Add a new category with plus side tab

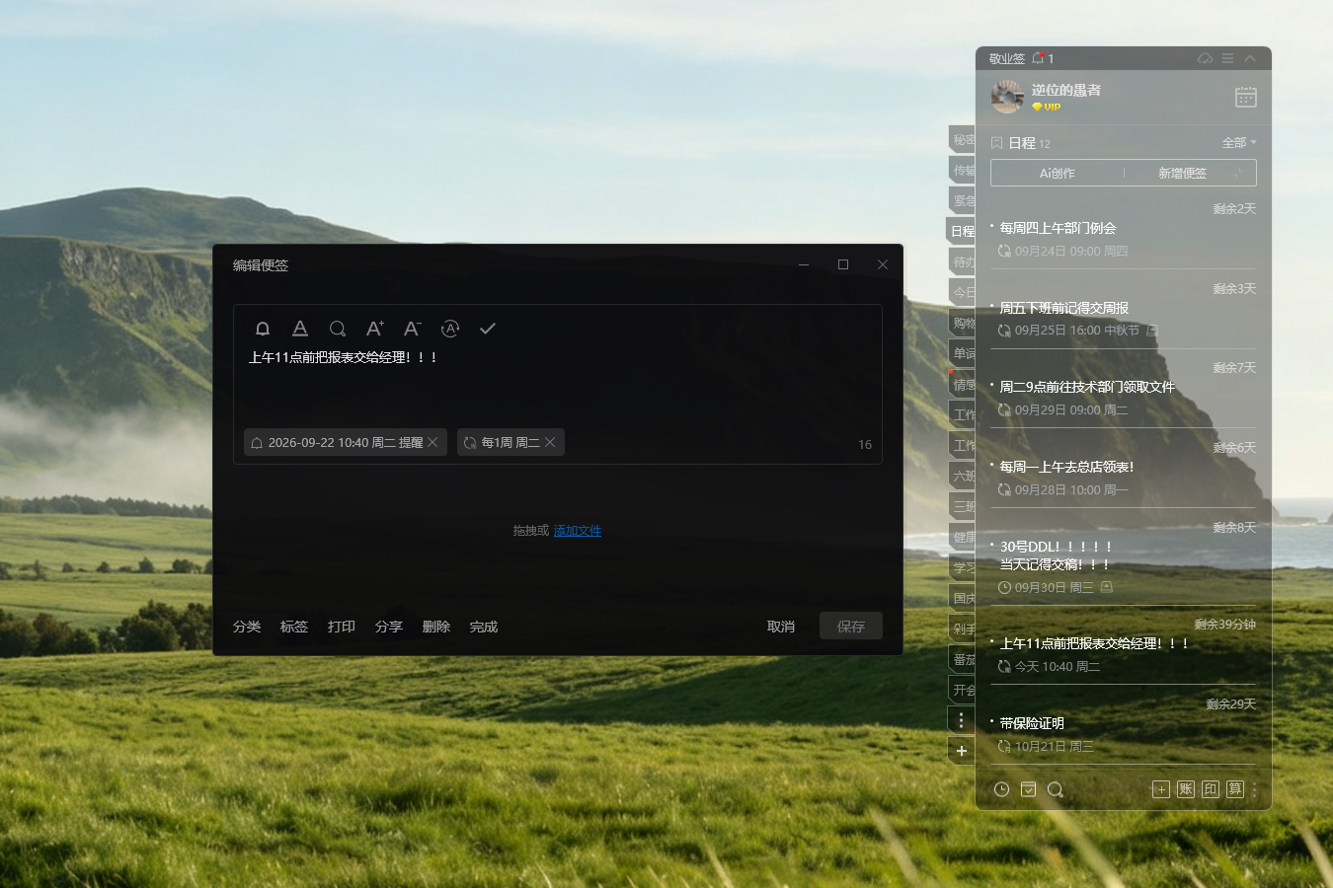962,751
